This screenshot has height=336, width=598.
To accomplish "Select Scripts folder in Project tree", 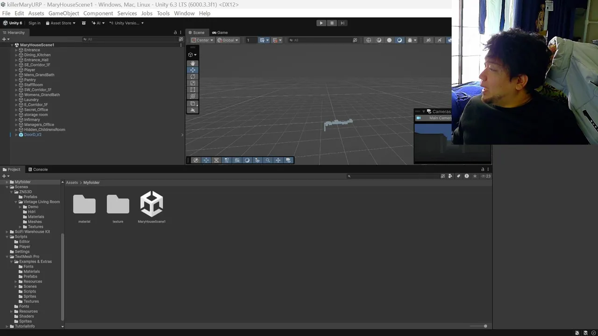I will click(x=21, y=237).
